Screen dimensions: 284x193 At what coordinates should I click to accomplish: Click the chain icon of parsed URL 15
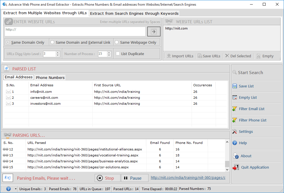click(6, 167)
